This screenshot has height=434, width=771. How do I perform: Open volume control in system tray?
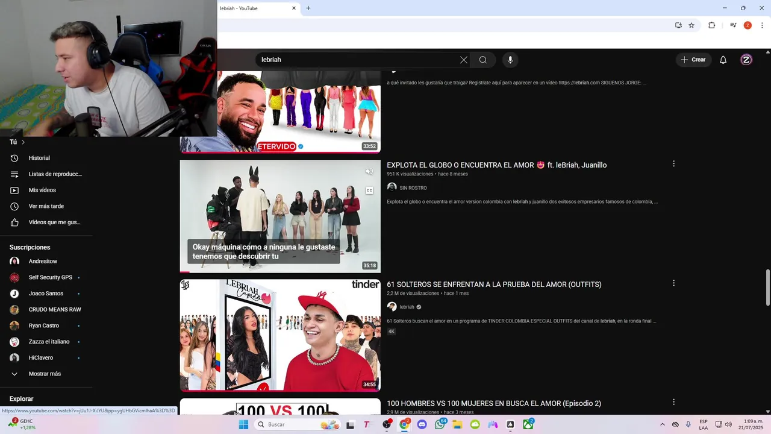coord(728,424)
